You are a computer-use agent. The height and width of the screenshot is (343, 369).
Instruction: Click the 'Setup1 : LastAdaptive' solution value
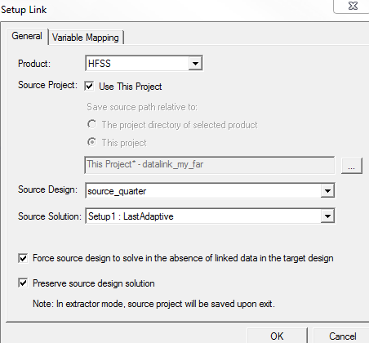click(x=131, y=216)
